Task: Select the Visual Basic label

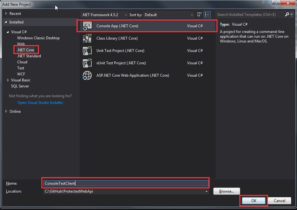Action: 21,80
